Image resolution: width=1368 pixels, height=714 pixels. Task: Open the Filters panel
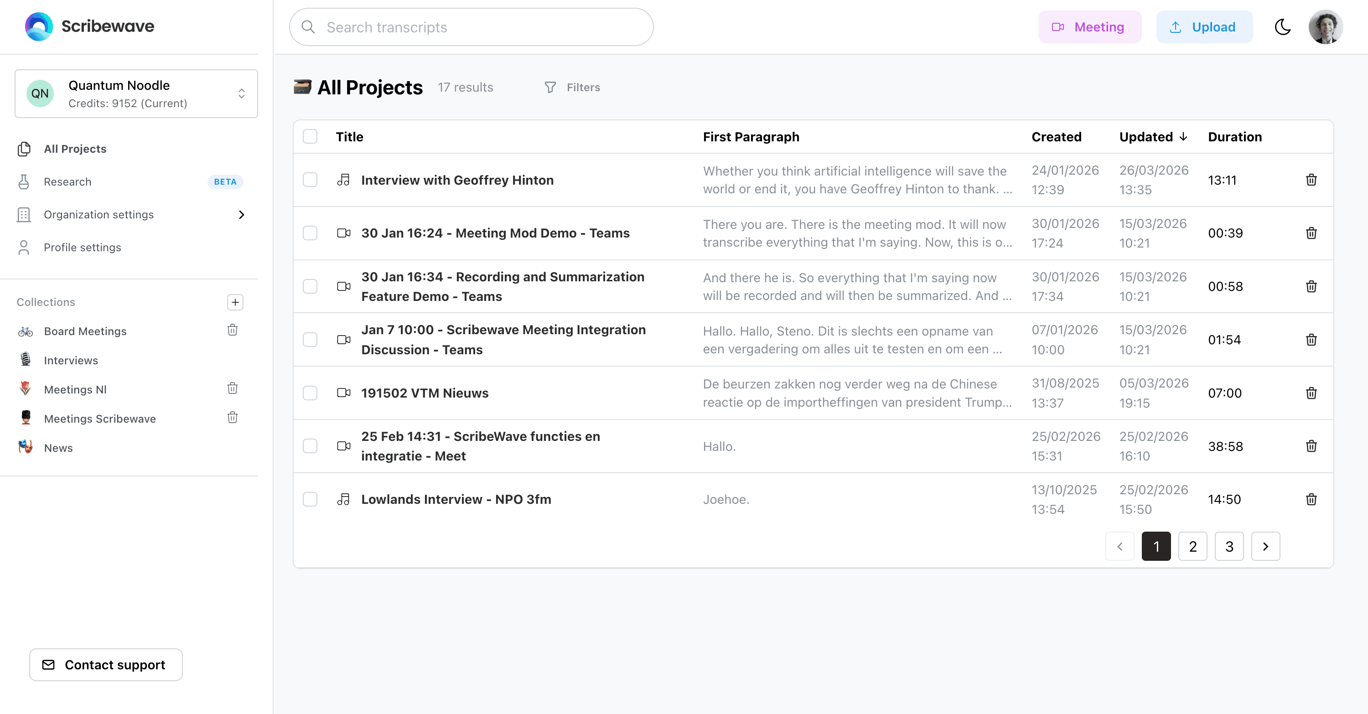[572, 87]
